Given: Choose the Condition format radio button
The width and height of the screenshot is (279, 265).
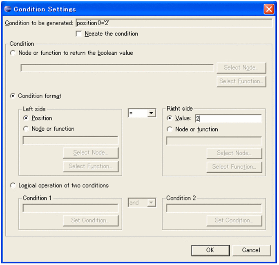Looking at the screenshot, I should (13, 96).
